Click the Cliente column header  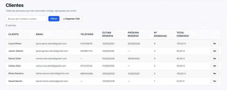pos(14,34)
